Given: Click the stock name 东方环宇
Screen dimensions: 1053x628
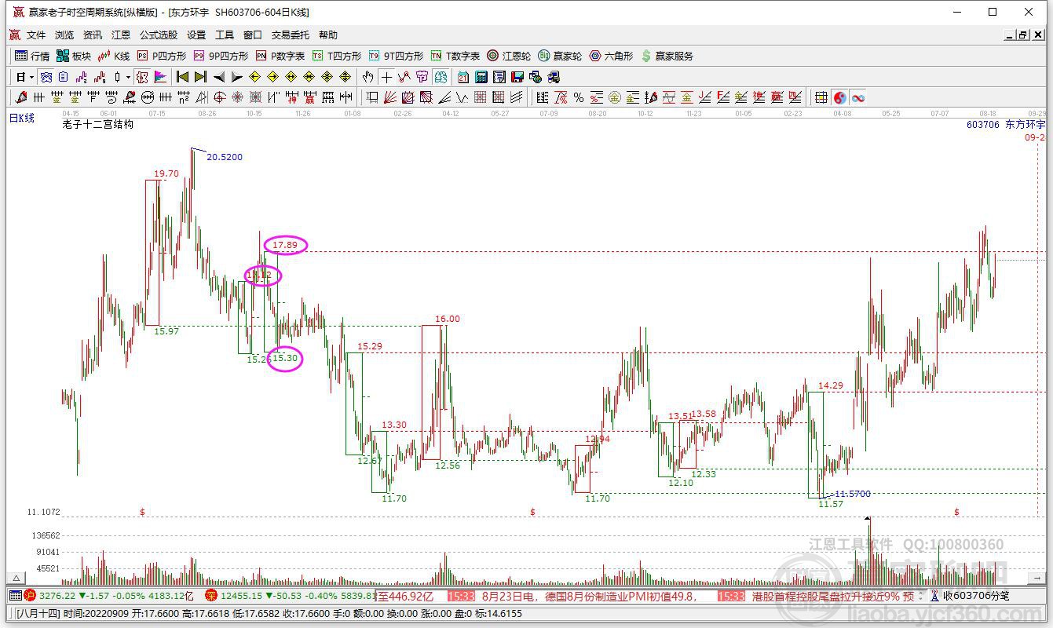Looking at the screenshot, I should (1026, 124).
